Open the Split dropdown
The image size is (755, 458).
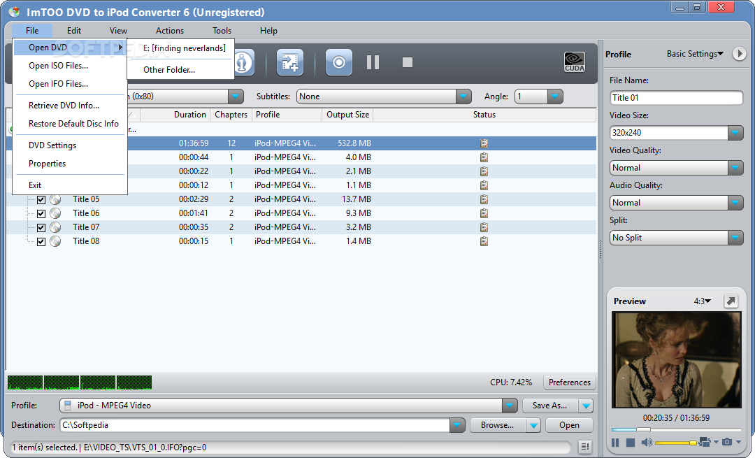[735, 238]
